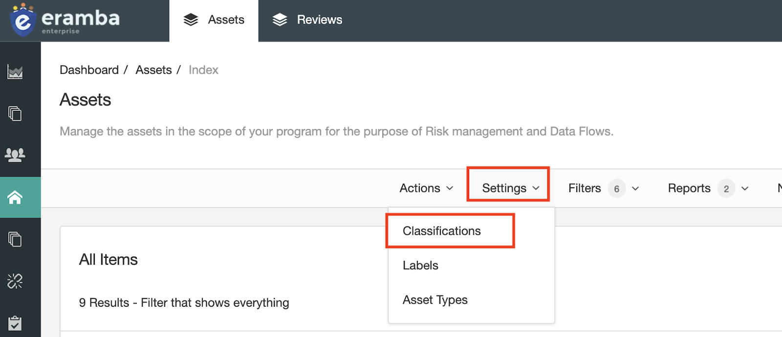This screenshot has width=782, height=337.
Task: Click the clipboard checkmark sidebar icon
Action: [15, 323]
